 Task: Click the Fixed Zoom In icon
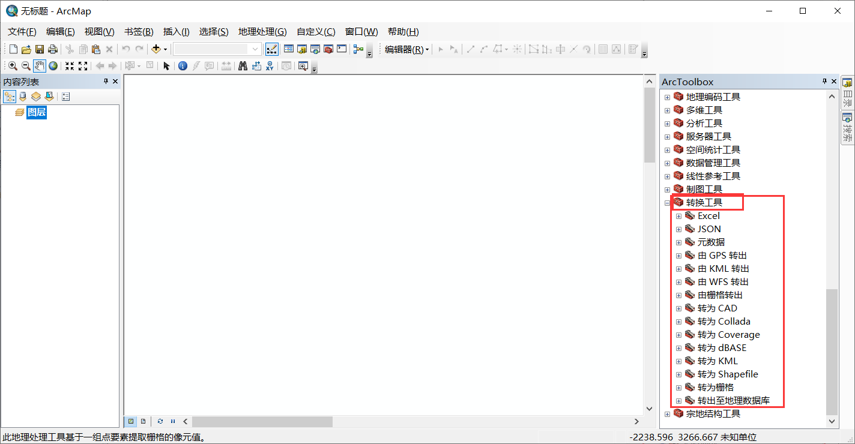70,66
